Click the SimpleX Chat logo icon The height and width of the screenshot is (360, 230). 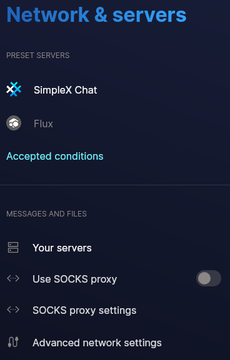(14, 89)
